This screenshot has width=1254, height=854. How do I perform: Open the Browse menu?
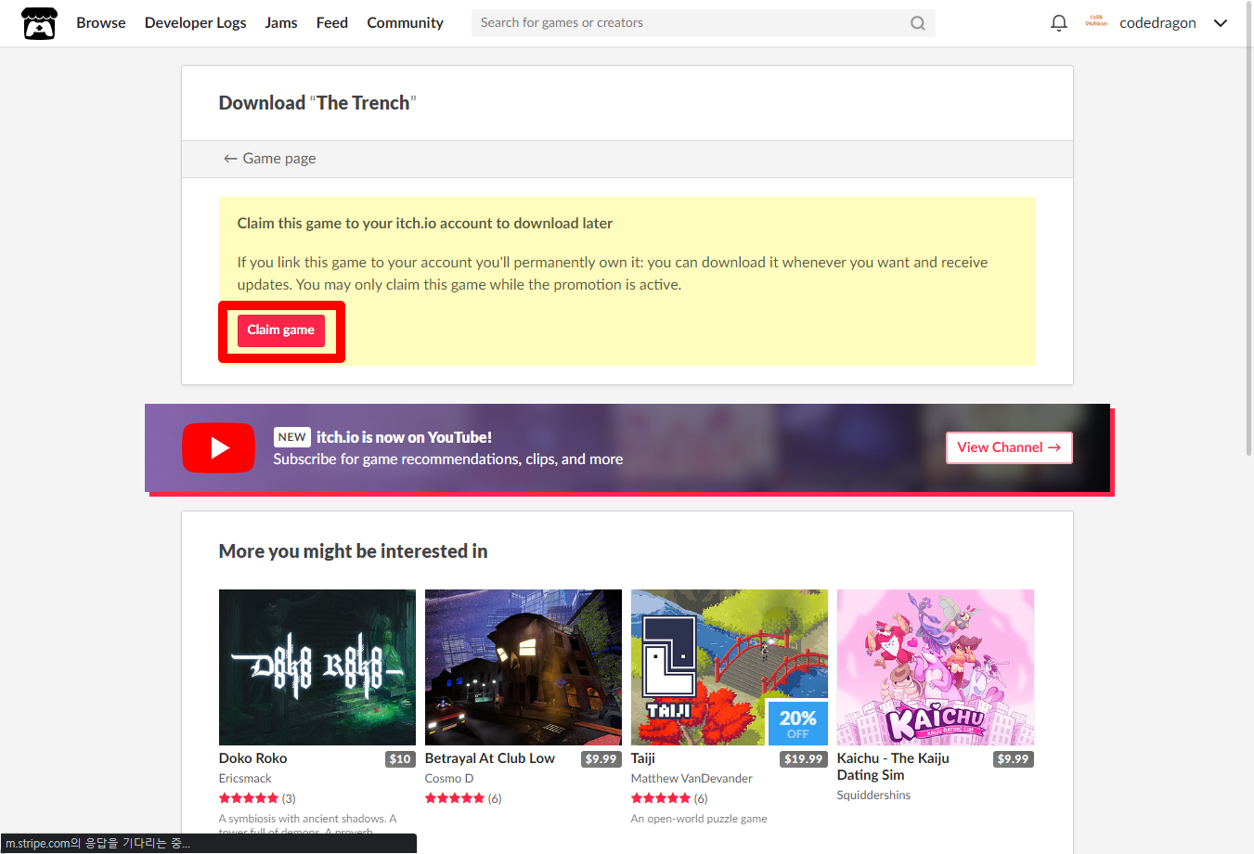(x=101, y=23)
